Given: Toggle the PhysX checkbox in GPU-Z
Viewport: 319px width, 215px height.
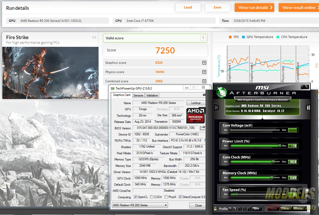Looking at the screenshot, I should 166,197.
